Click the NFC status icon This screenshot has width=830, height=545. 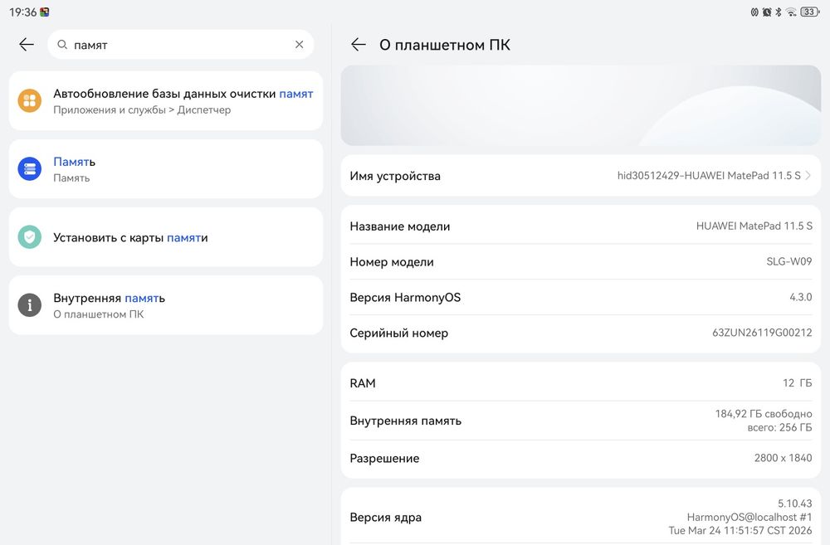coord(754,12)
